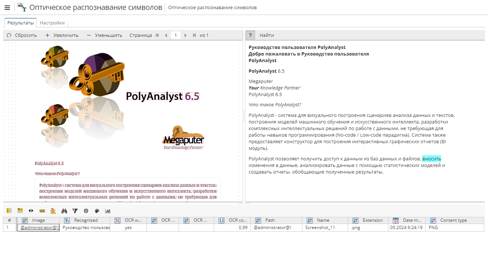This screenshot has width=488, height=278.
Task: Select the 0,99 confidence cell
Action: pyautogui.click(x=232, y=227)
